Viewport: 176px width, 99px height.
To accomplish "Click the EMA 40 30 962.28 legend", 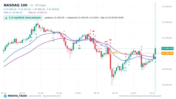I will tap(38, 13).
